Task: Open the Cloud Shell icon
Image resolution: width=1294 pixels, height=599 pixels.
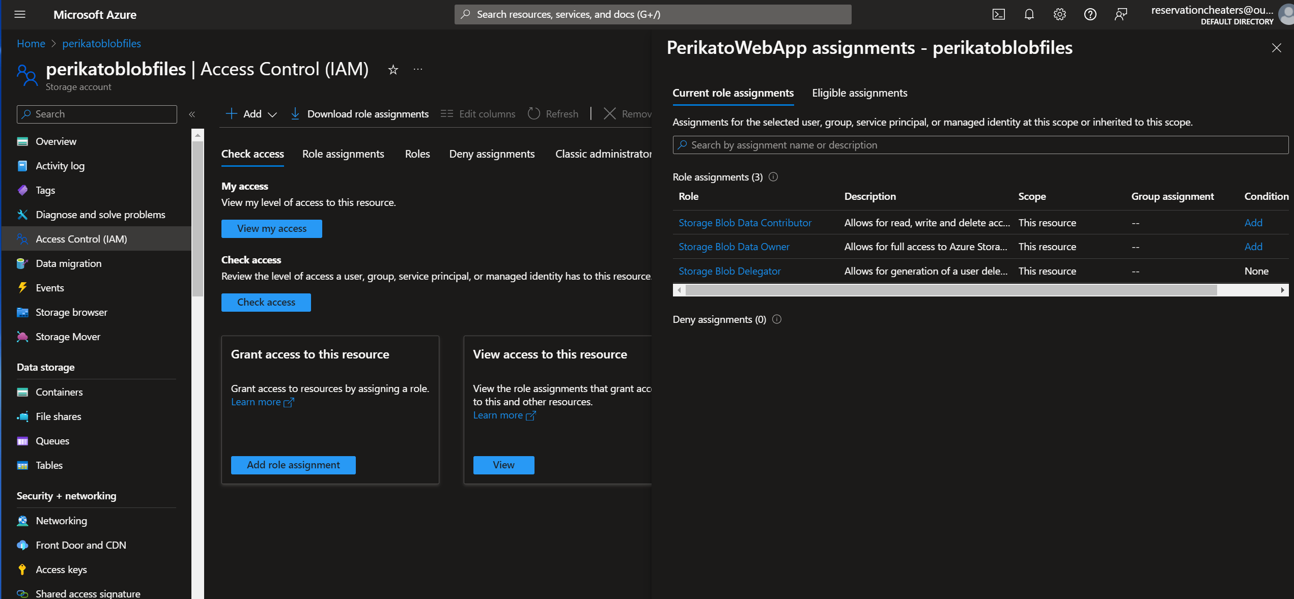Action: tap(998, 14)
